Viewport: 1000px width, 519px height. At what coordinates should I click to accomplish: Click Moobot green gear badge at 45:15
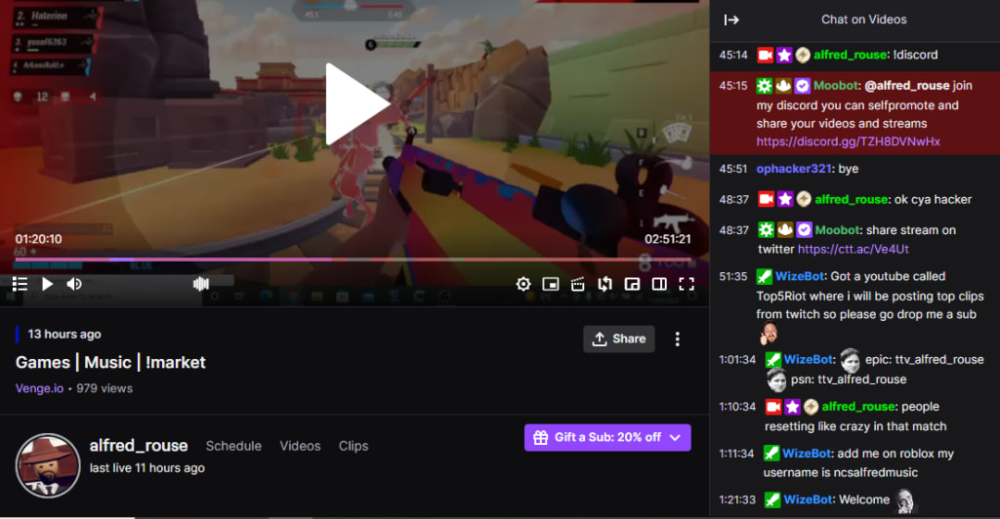coord(764,86)
